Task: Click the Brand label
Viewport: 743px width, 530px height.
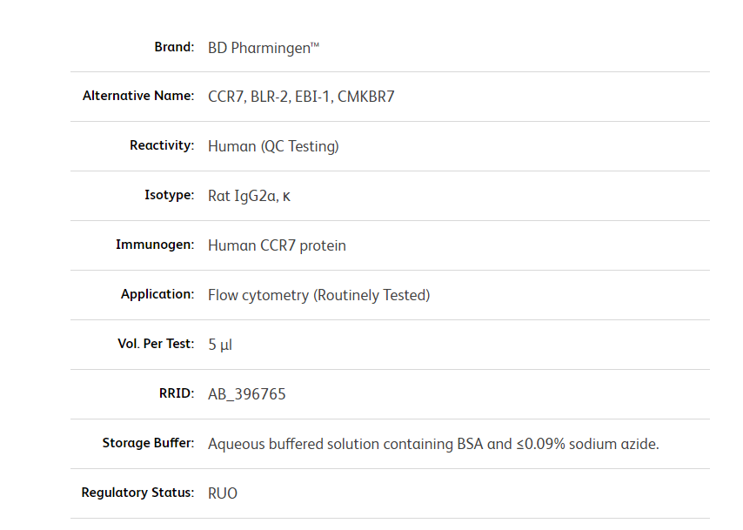Action: (174, 47)
